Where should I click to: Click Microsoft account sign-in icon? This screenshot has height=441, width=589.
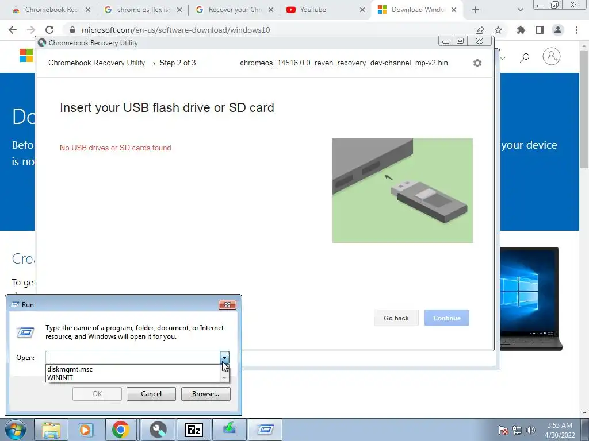[552, 56]
